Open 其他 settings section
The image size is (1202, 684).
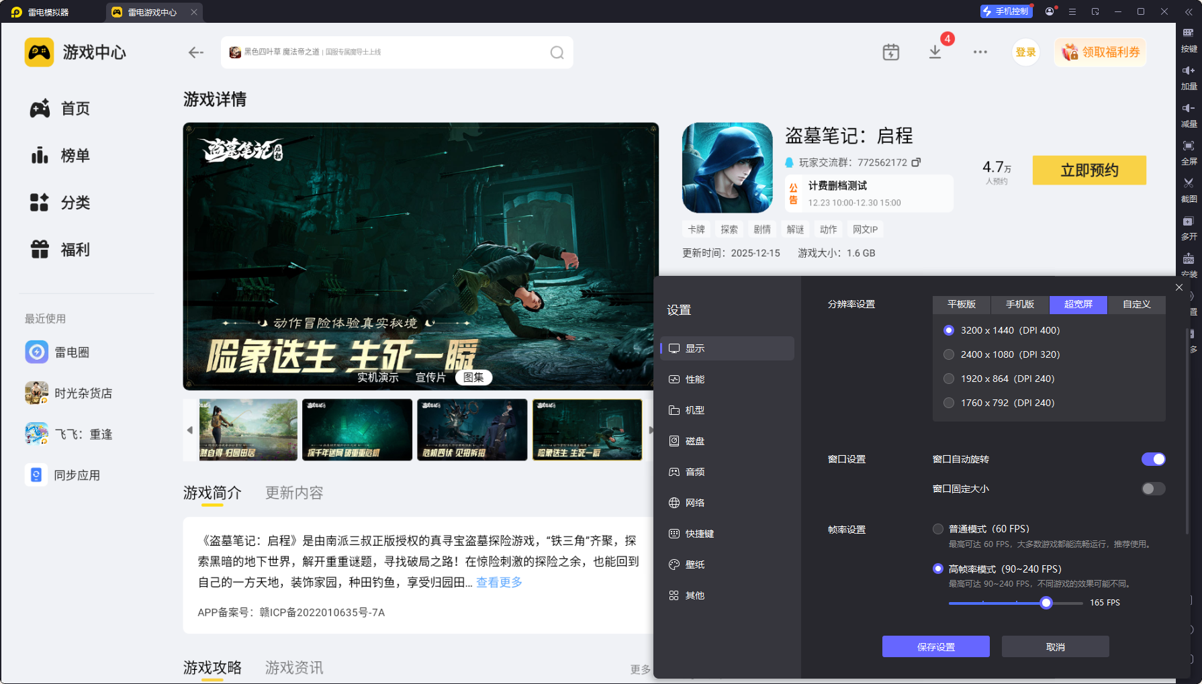727,595
